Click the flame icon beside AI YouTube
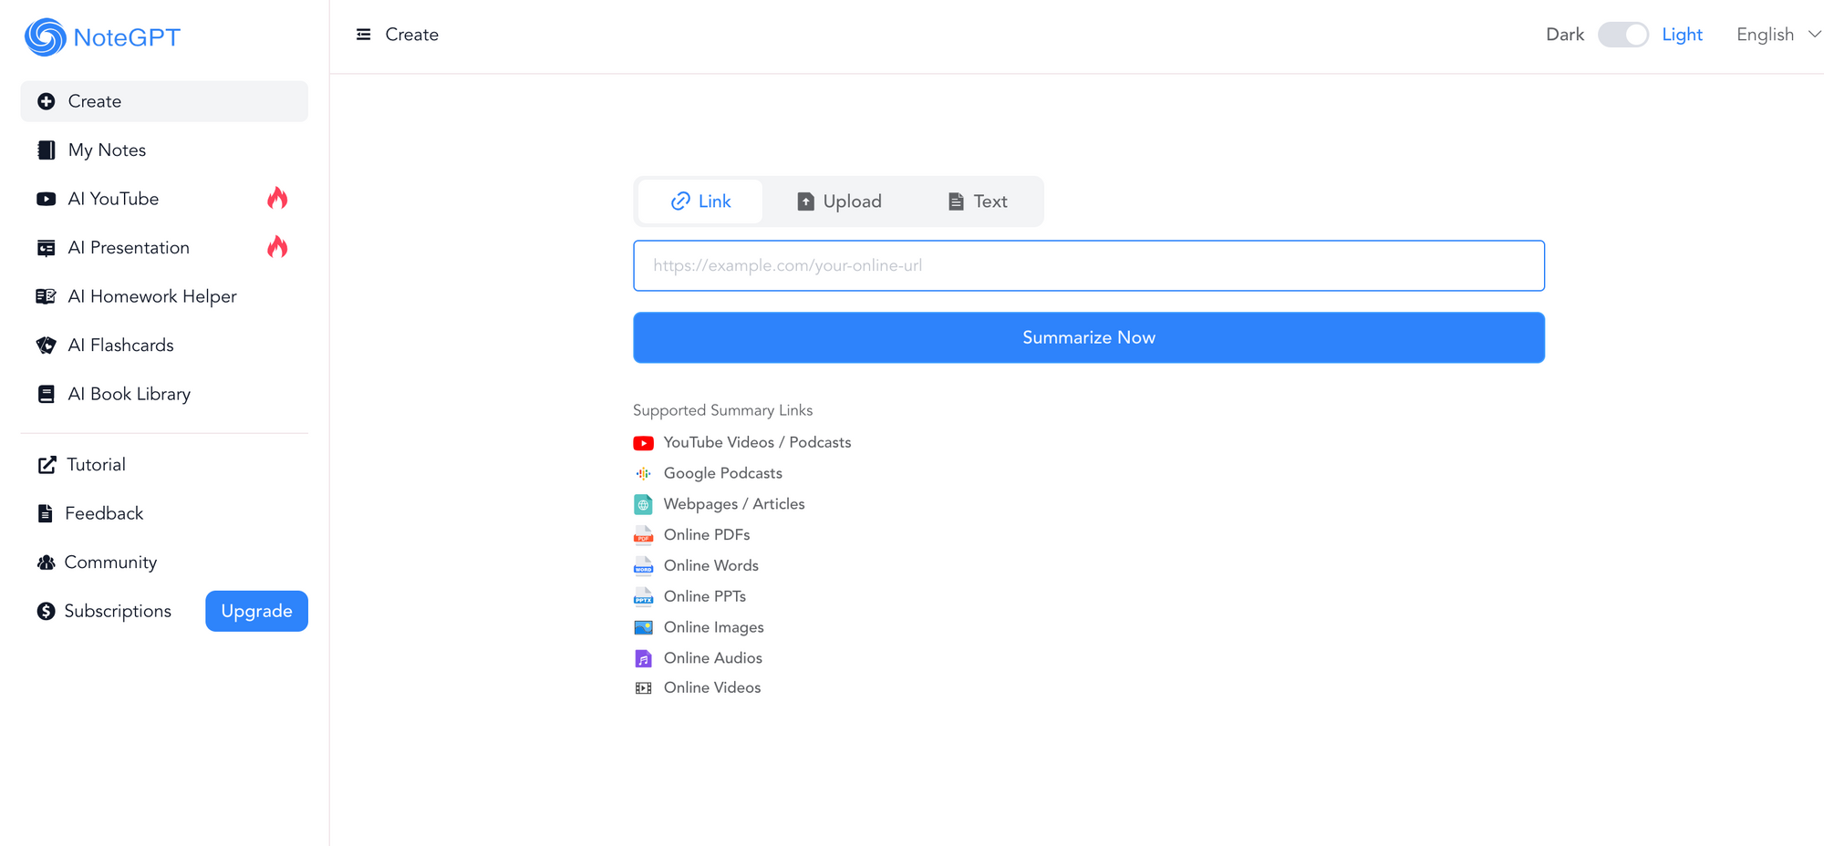1824x846 pixels. 277,198
